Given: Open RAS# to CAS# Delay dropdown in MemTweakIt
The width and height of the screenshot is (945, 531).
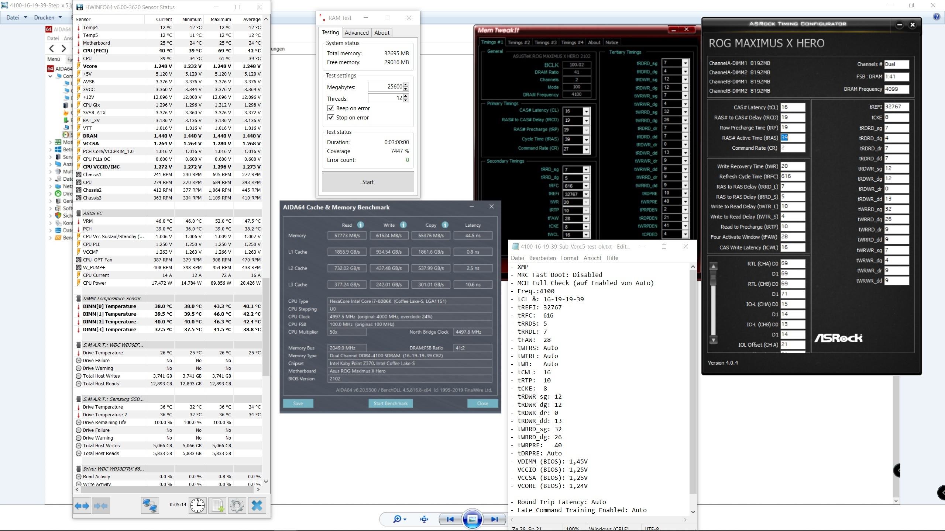Looking at the screenshot, I should pyautogui.click(x=586, y=121).
